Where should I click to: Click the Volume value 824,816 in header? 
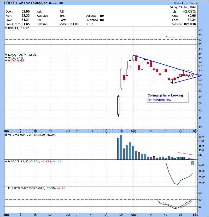190,24
